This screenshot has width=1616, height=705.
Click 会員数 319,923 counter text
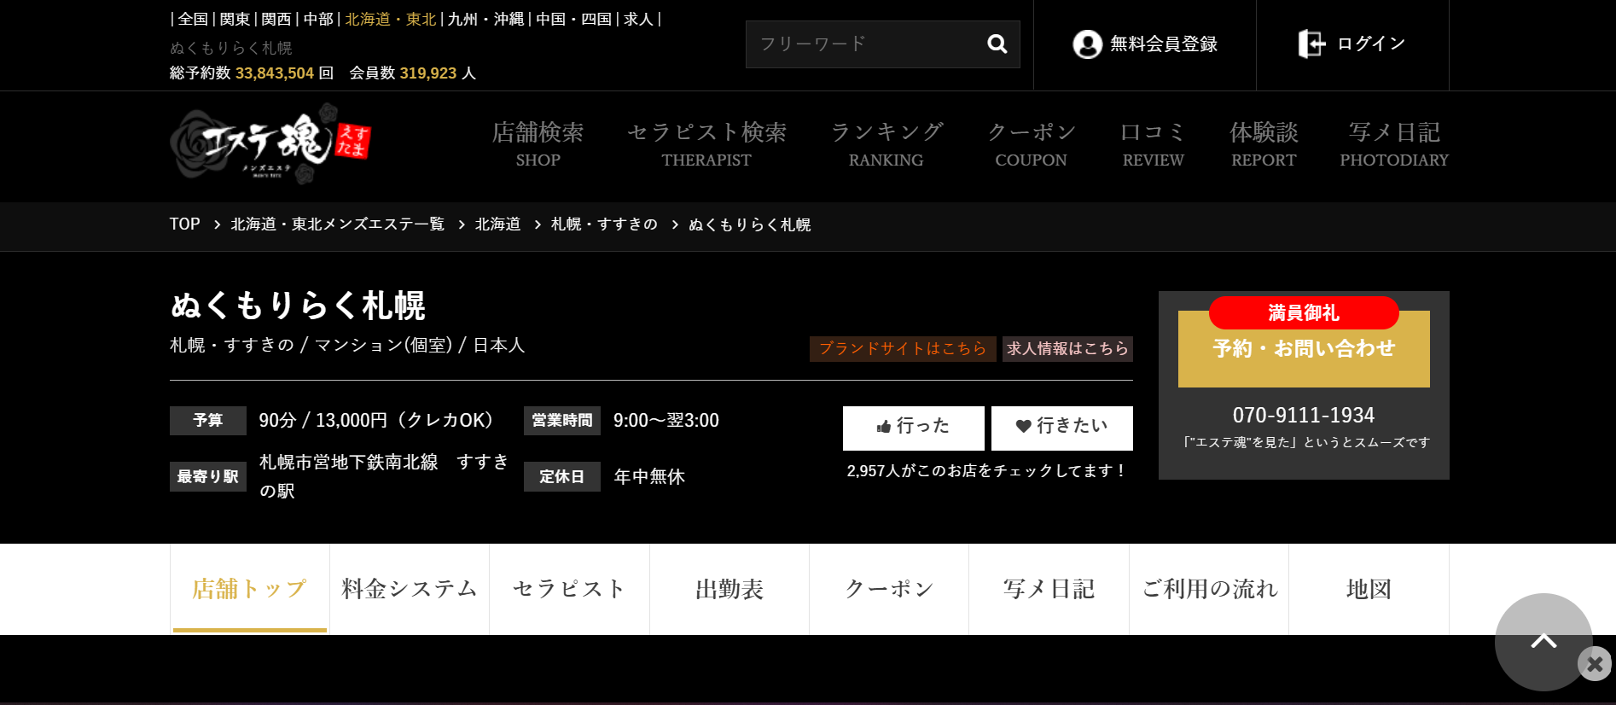413,73
